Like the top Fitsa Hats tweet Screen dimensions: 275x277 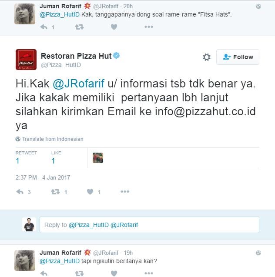(x=114, y=27)
